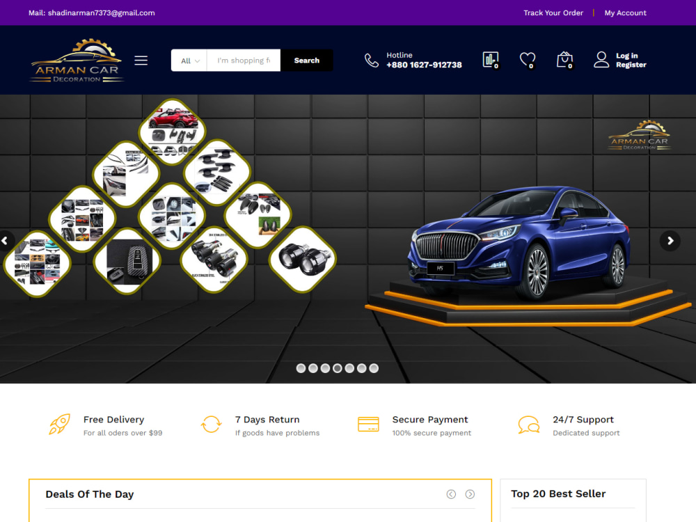Click the exhaust tips diamond thumbnail
The height and width of the screenshot is (522, 696).
point(214,259)
